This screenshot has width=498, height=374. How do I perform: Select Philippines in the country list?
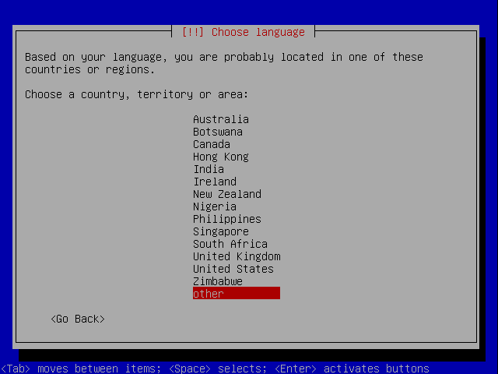tap(227, 219)
